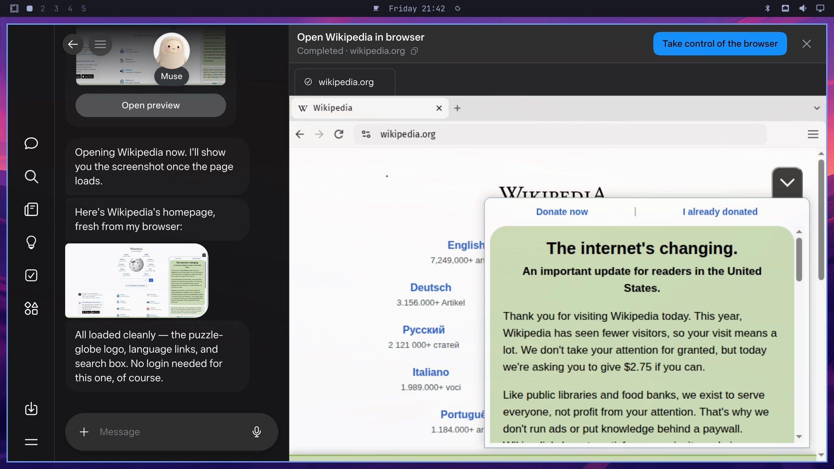
Task: Click the Message input field
Action: [172, 432]
